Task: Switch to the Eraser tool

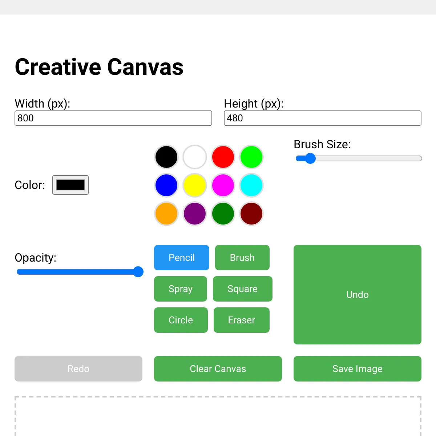Action: [242, 320]
